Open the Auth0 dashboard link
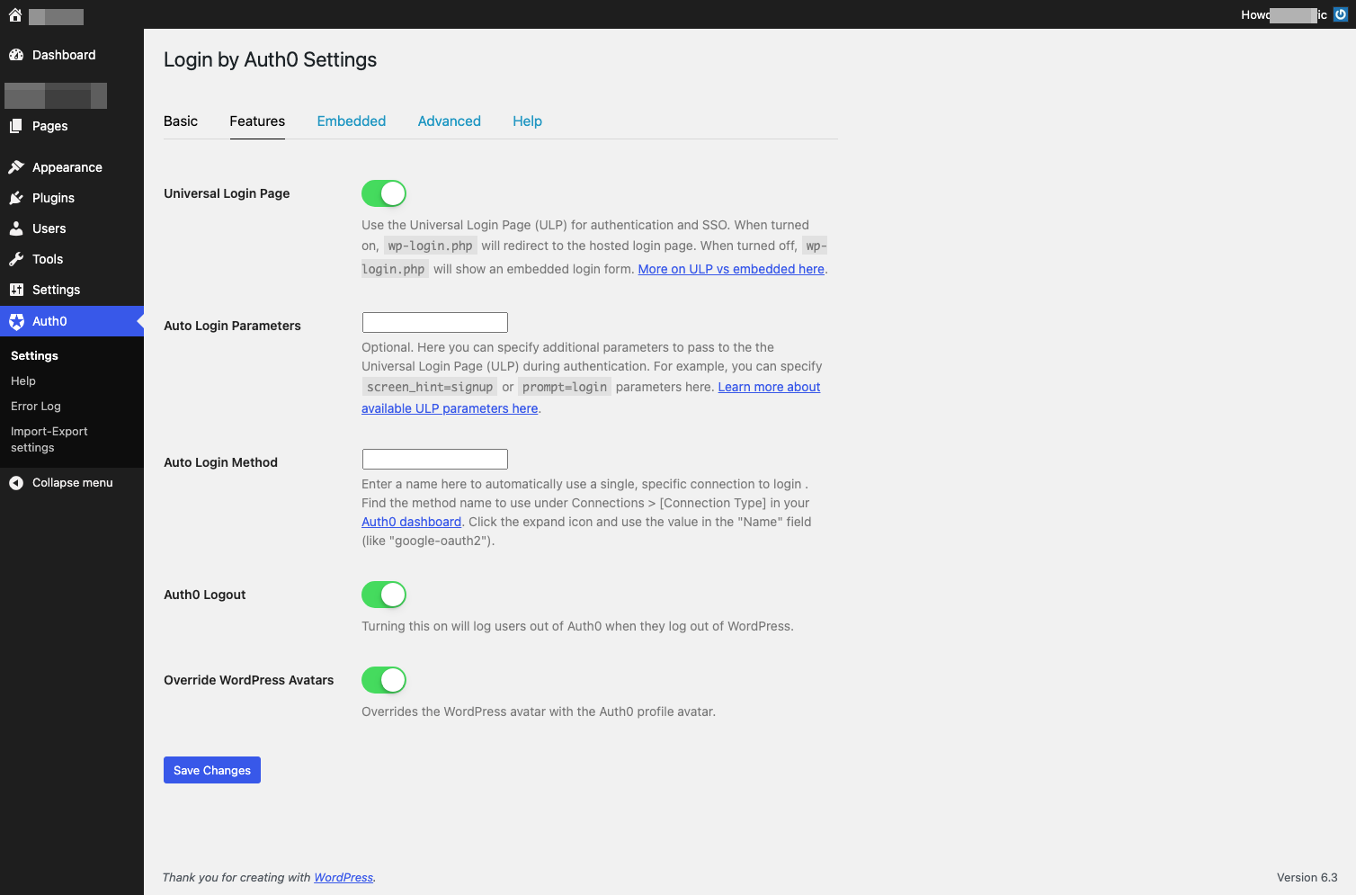 (x=412, y=522)
